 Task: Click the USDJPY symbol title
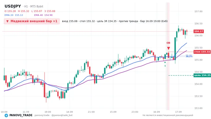[13, 6]
